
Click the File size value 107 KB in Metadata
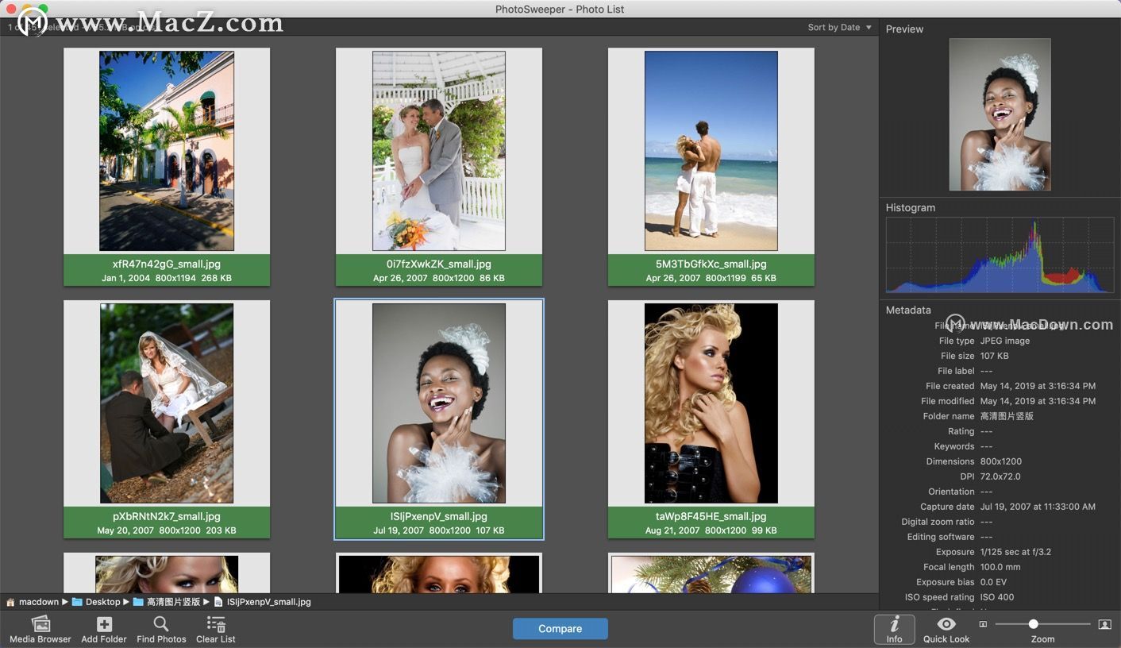tap(995, 356)
